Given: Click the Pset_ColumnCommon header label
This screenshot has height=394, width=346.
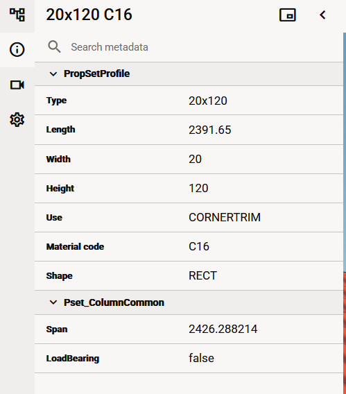Looking at the screenshot, I should 114,302.
